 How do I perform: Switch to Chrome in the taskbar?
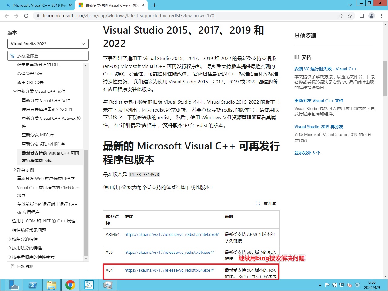pyautogui.click(x=70, y=285)
